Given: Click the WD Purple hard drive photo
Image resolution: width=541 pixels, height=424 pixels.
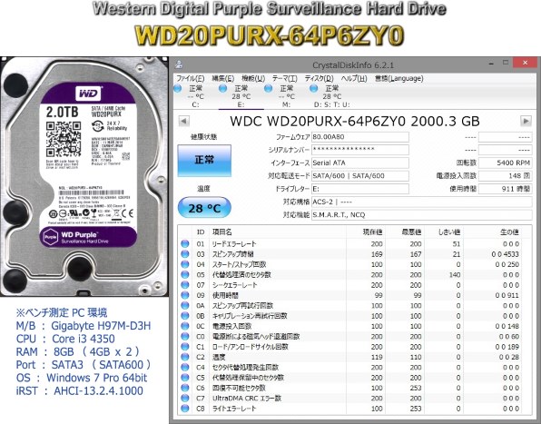Looking at the screenshot, I should [84, 177].
